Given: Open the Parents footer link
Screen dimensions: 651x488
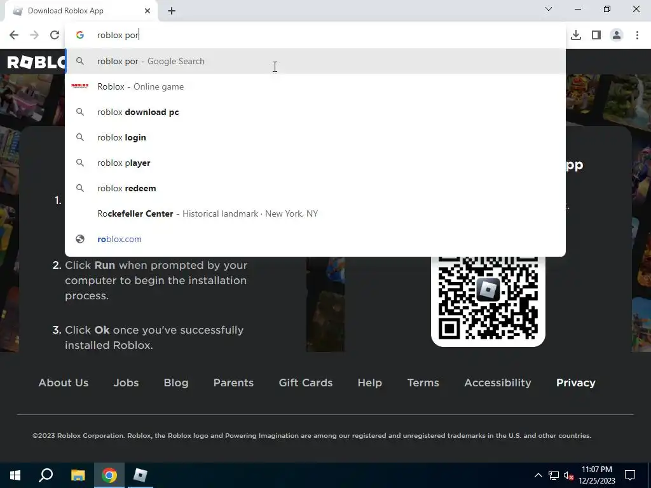Looking at the screenshot, I should pos(233,383).
